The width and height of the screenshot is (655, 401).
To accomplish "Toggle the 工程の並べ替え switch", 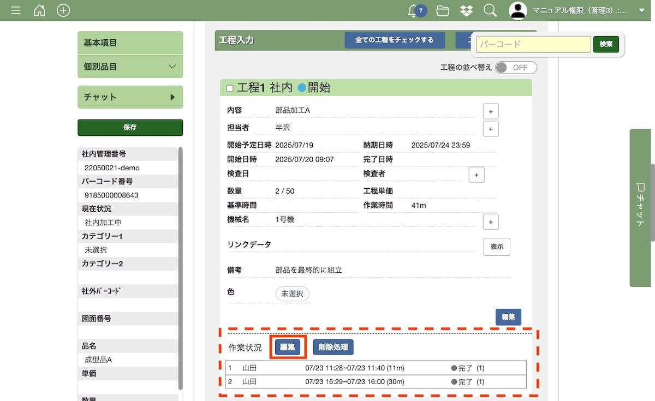I will click(516, 68).
